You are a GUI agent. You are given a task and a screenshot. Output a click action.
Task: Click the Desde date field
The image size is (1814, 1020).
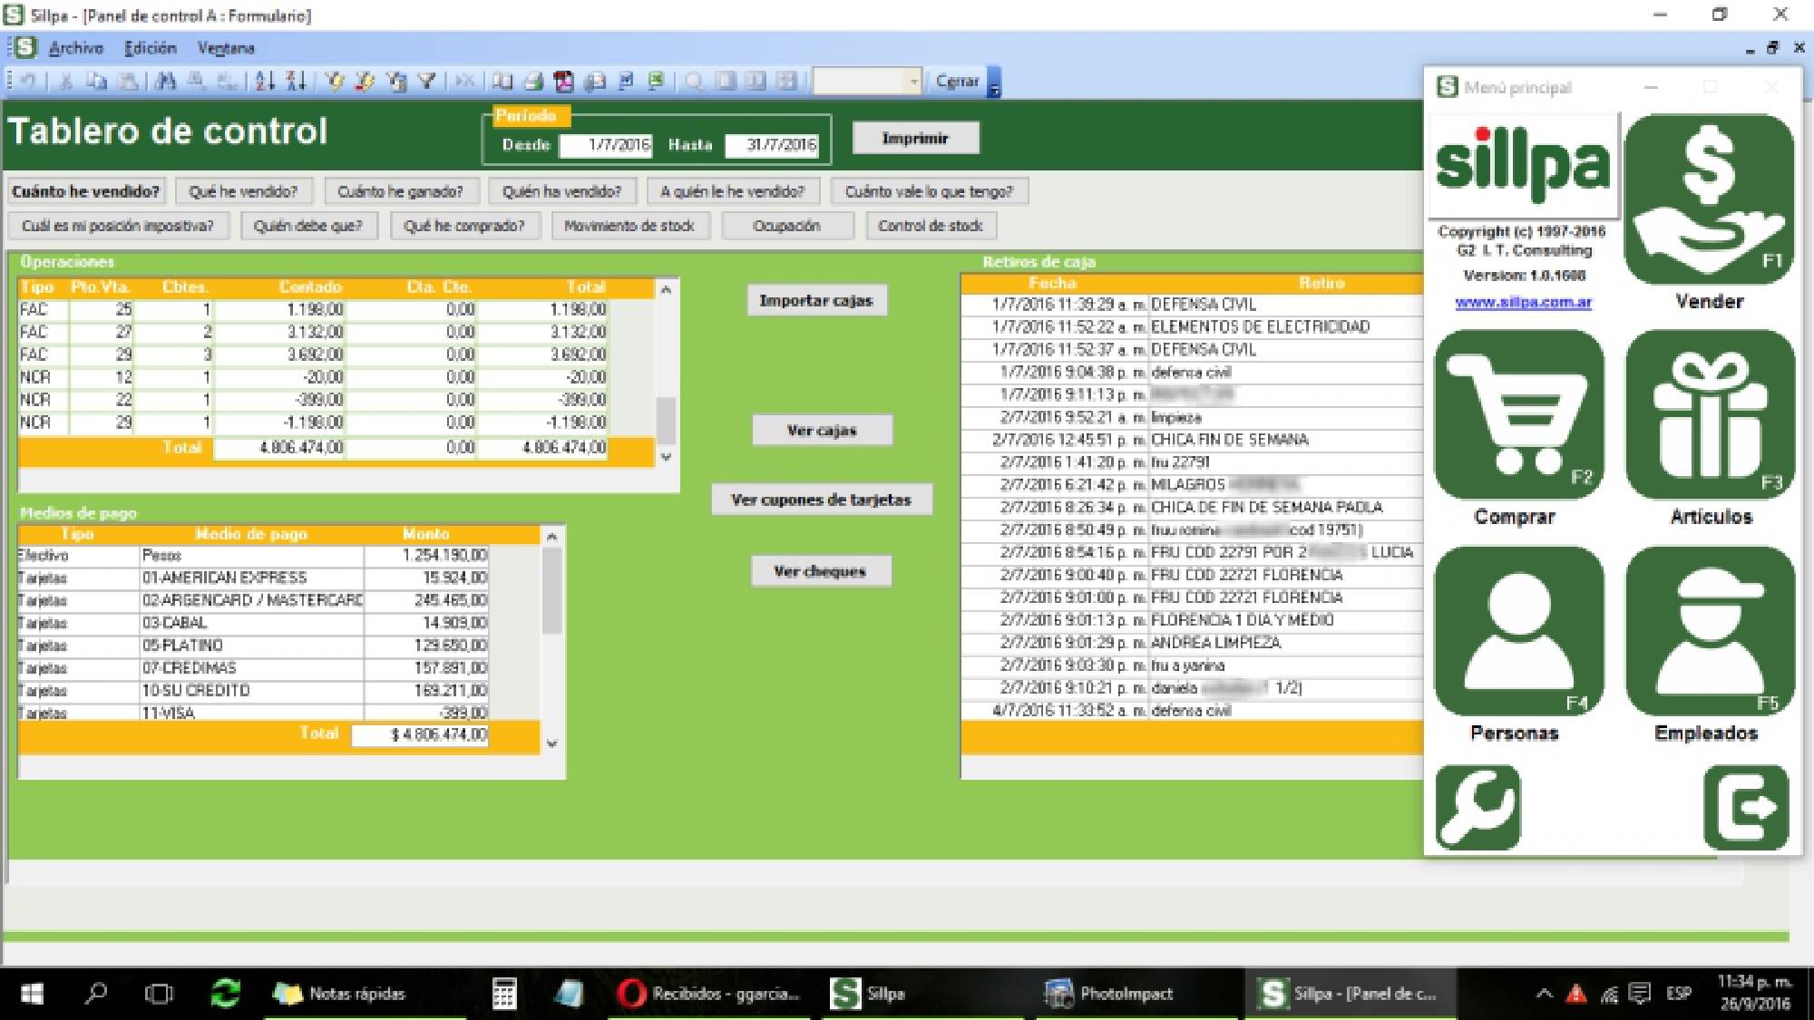point(603,142)
